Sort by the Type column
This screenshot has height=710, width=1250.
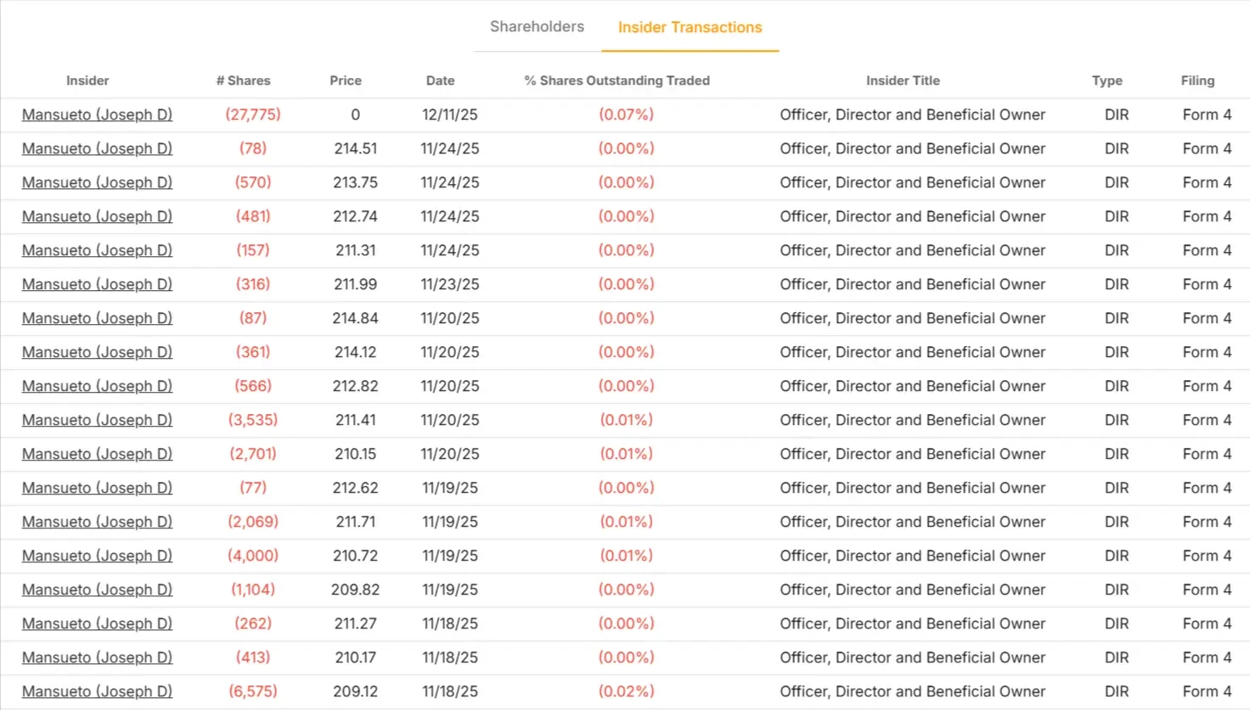point(1106,81)
